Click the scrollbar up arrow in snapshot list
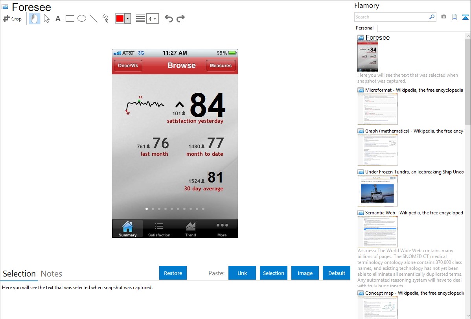Viewport: 471px width, 319px height. coord(468,36)
